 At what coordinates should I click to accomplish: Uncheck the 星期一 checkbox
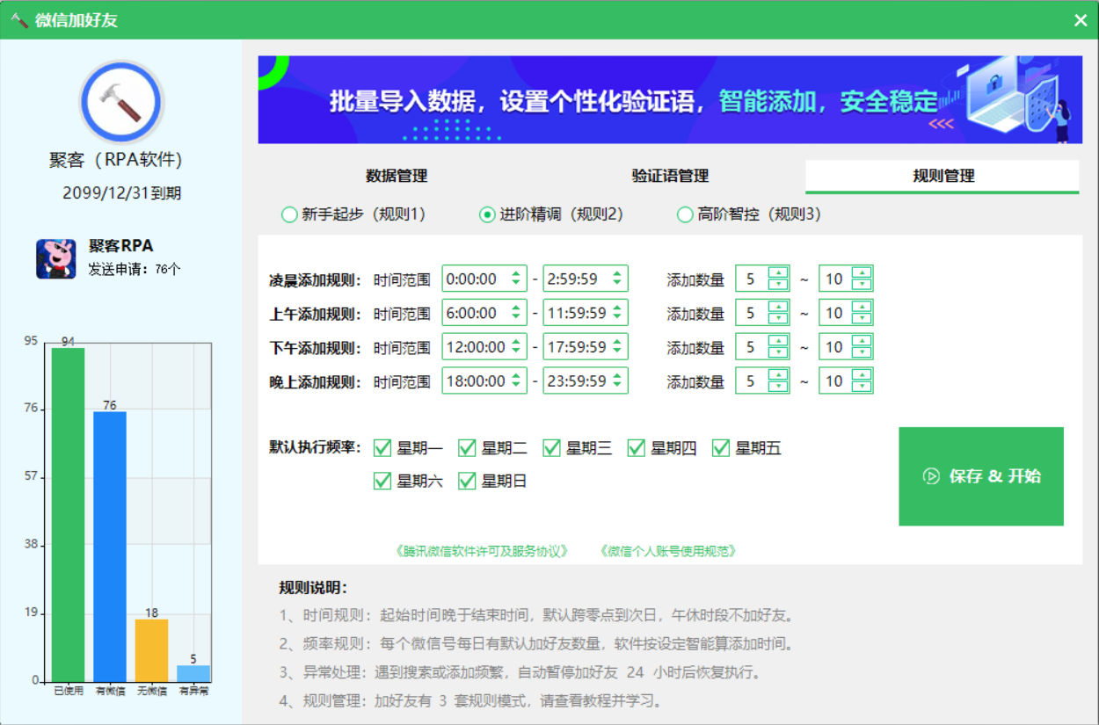pos(382,448)
